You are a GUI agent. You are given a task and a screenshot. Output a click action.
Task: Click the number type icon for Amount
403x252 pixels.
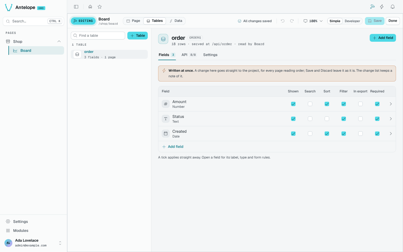[166, 104]
